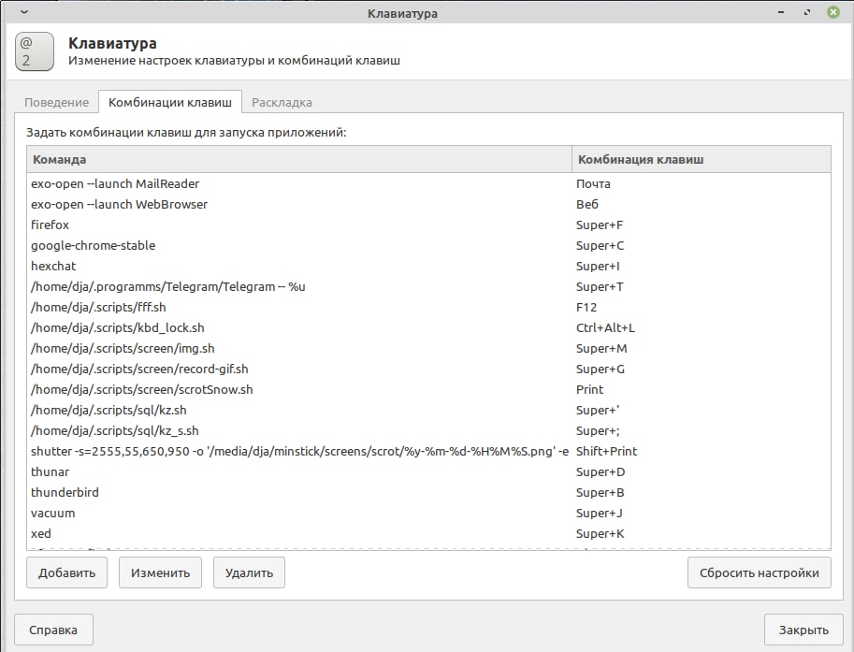This screenshot has width=854, height=652.
Task: Click the Комбинация клавиш column header
Action: coord(701,159)
